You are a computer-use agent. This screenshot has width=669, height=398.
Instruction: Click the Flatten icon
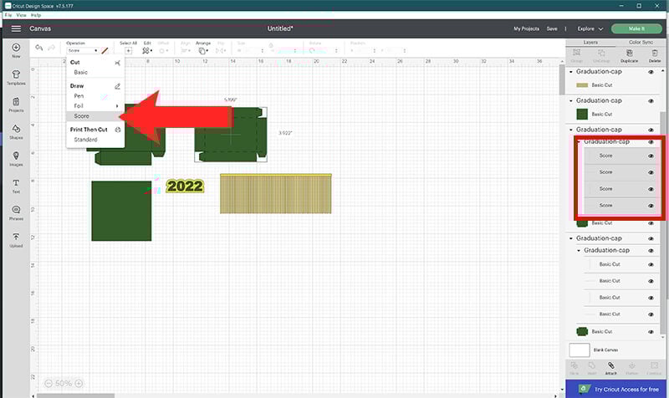point(632,365)
